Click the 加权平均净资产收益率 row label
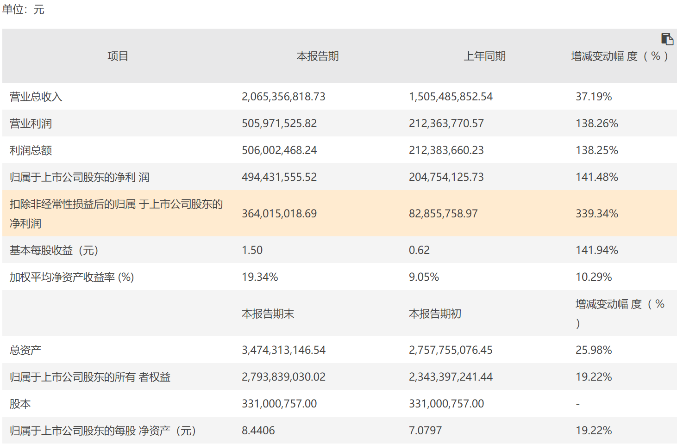Viewport: 677px width, 444px height. [72, 277]
